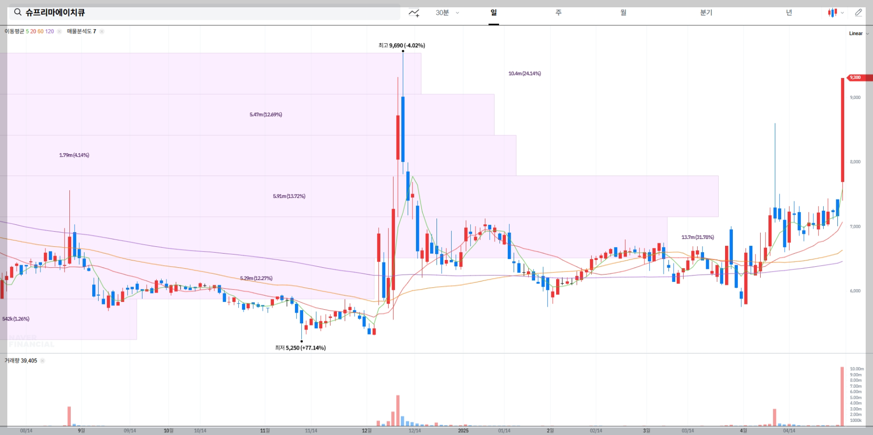Click the 9월 date axis label
This screenshot has width=873, height=435.
pos(81,431)
